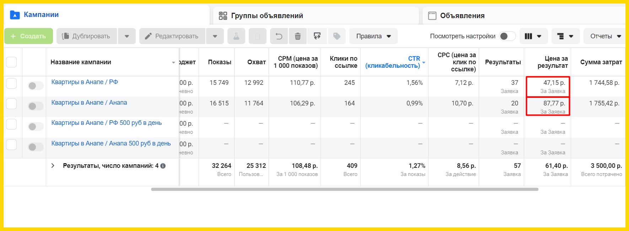Switch on РФ 500 руб в день campaign
This screenshot has width=629, height=231.
[36, 126]
